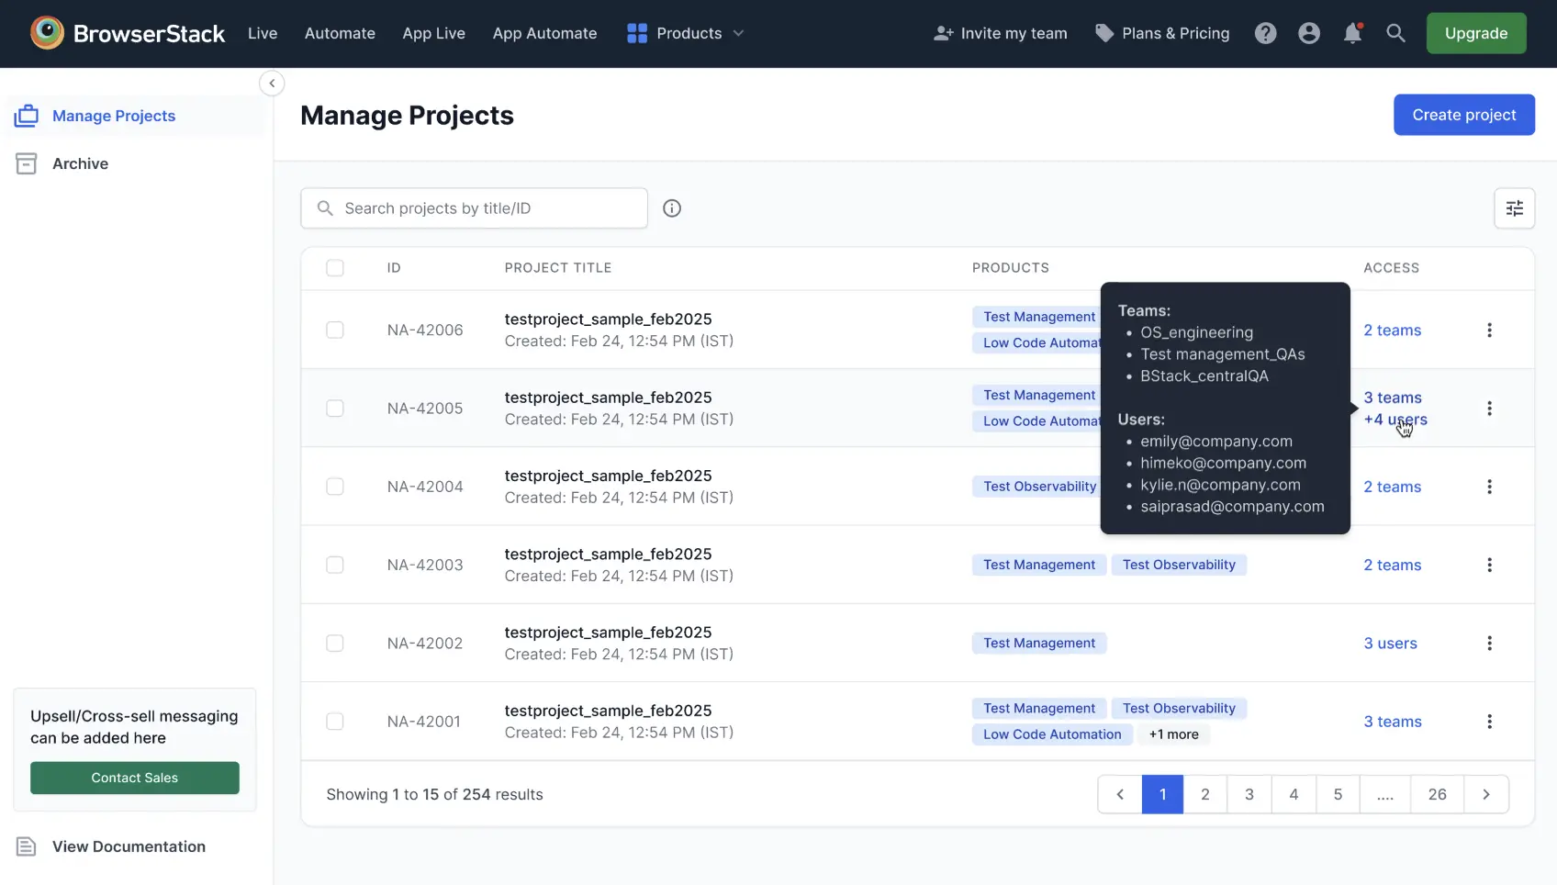1557x885 pixels.
Task: Click the search magnifier in top bar
Action: tap(1395, 33)
